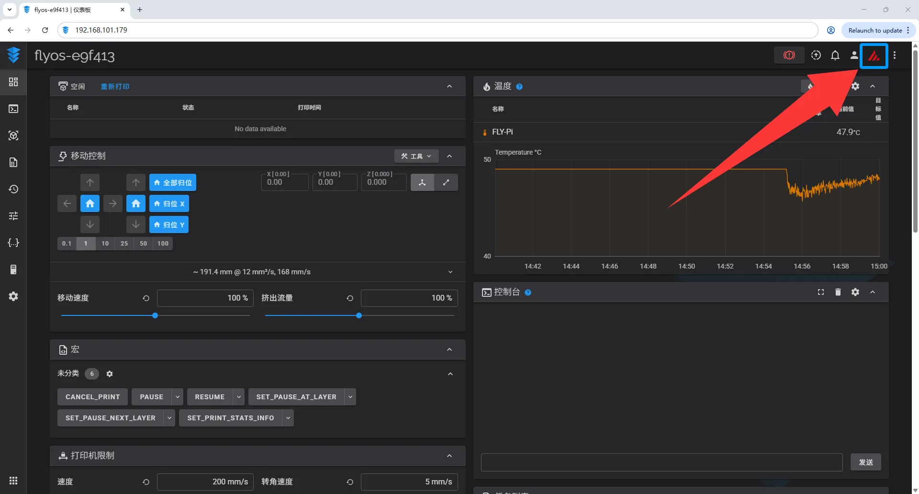Toggle absolute positioning mode button

pos(422,182)
